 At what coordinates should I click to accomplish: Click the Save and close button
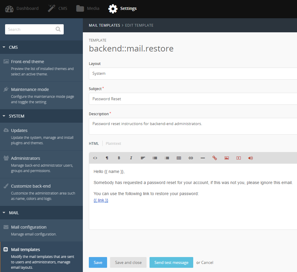(128, 262)
